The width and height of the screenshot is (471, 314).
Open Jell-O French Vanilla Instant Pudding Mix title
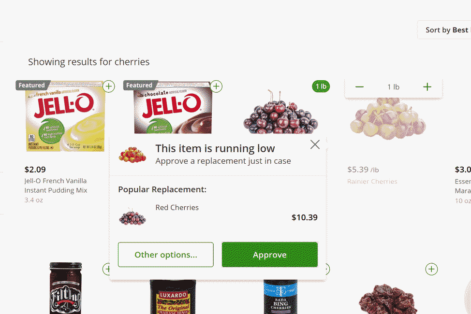click(x=56, y=186)
